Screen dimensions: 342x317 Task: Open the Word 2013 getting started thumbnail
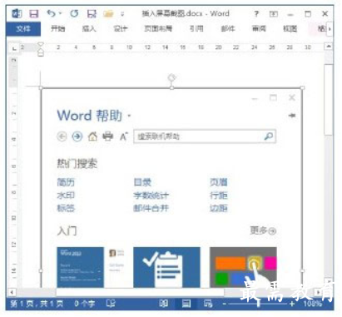[91, 267]
